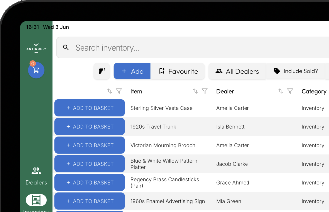
Task: Open the Dealers sidebar section
Action: (x=36, y=176)
